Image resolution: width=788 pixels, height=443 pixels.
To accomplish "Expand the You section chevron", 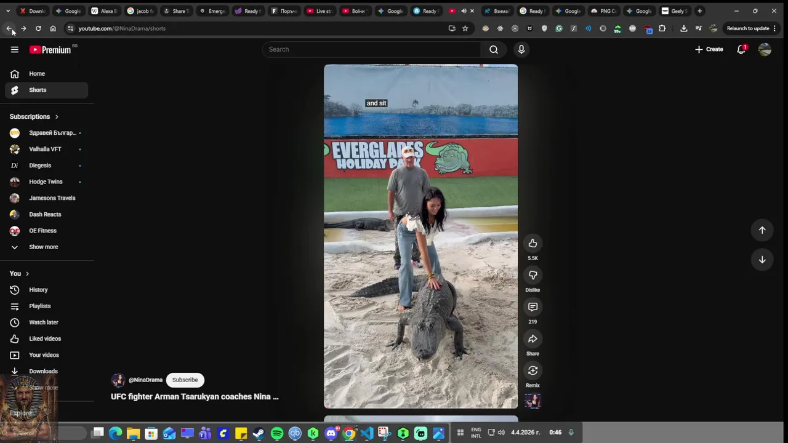I will [x=27, y=274].
